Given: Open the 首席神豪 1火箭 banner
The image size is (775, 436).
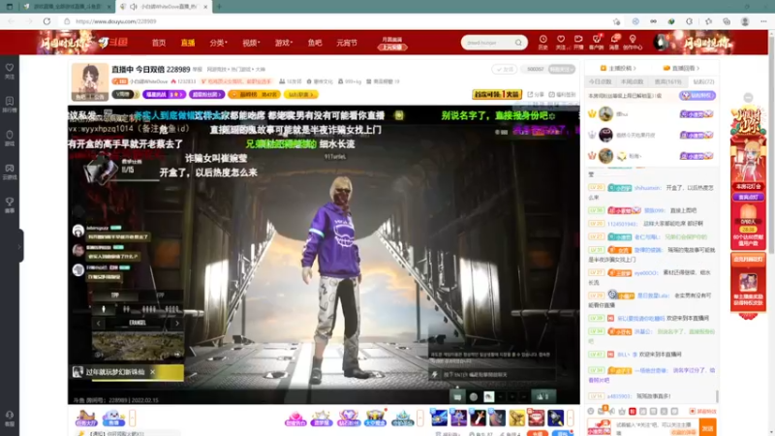Looking at the screenshot, I should pos(497,94).
